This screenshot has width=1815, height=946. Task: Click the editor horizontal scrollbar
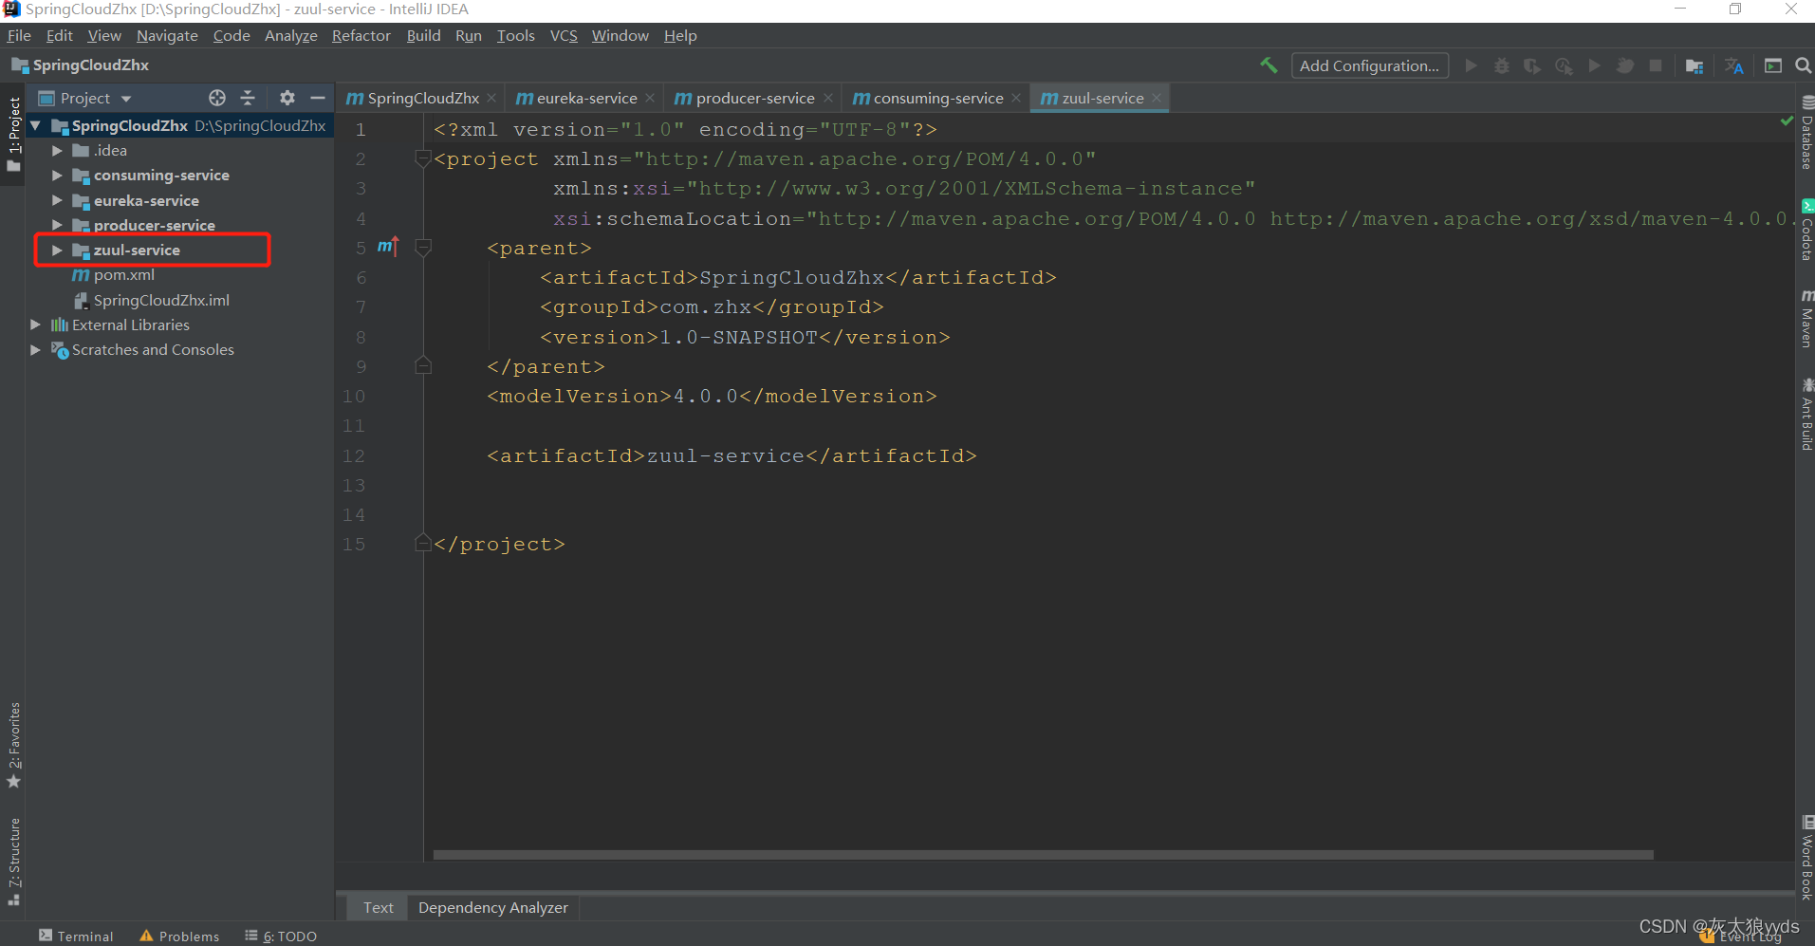point(1043,855)
